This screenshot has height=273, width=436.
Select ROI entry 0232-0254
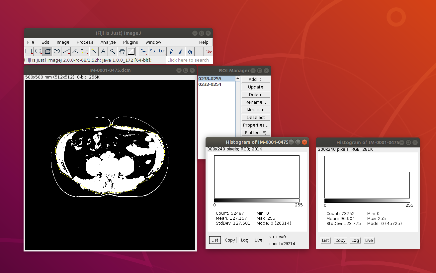pyautogui.click(x=217, y=84)
